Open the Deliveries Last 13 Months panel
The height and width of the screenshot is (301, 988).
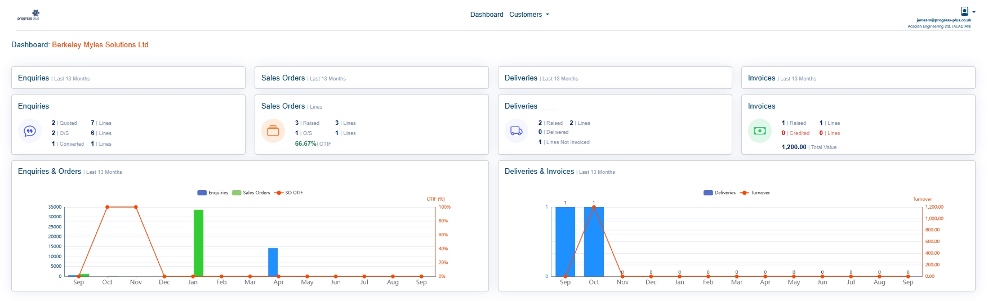point(615,78)
